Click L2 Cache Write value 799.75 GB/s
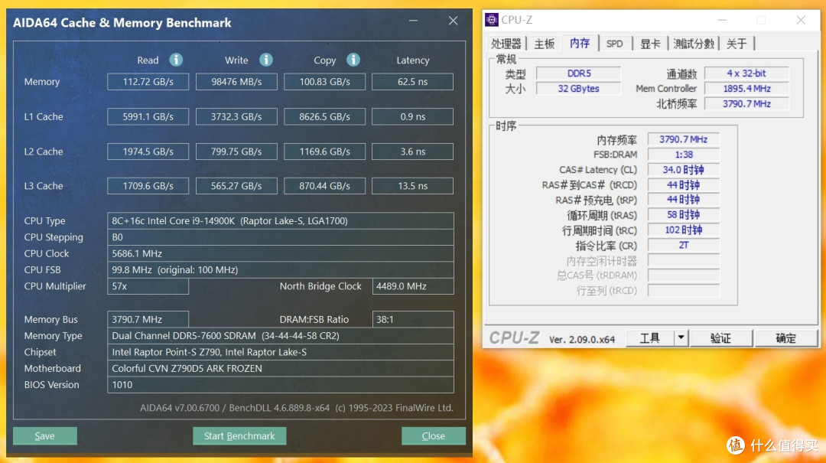This screenshot has width=826, height=463. point(236,152)
